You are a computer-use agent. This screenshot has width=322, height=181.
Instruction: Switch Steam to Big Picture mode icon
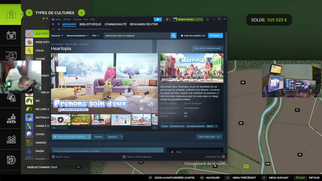207,19
